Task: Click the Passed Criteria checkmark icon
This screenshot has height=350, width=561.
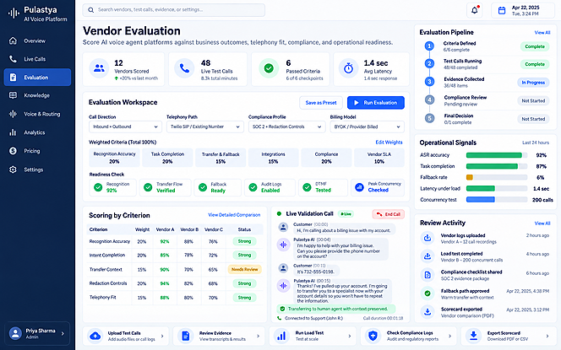Action: click(269, 68)
